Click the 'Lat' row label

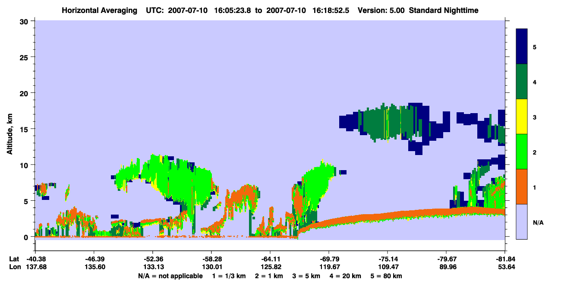(15, 259)
